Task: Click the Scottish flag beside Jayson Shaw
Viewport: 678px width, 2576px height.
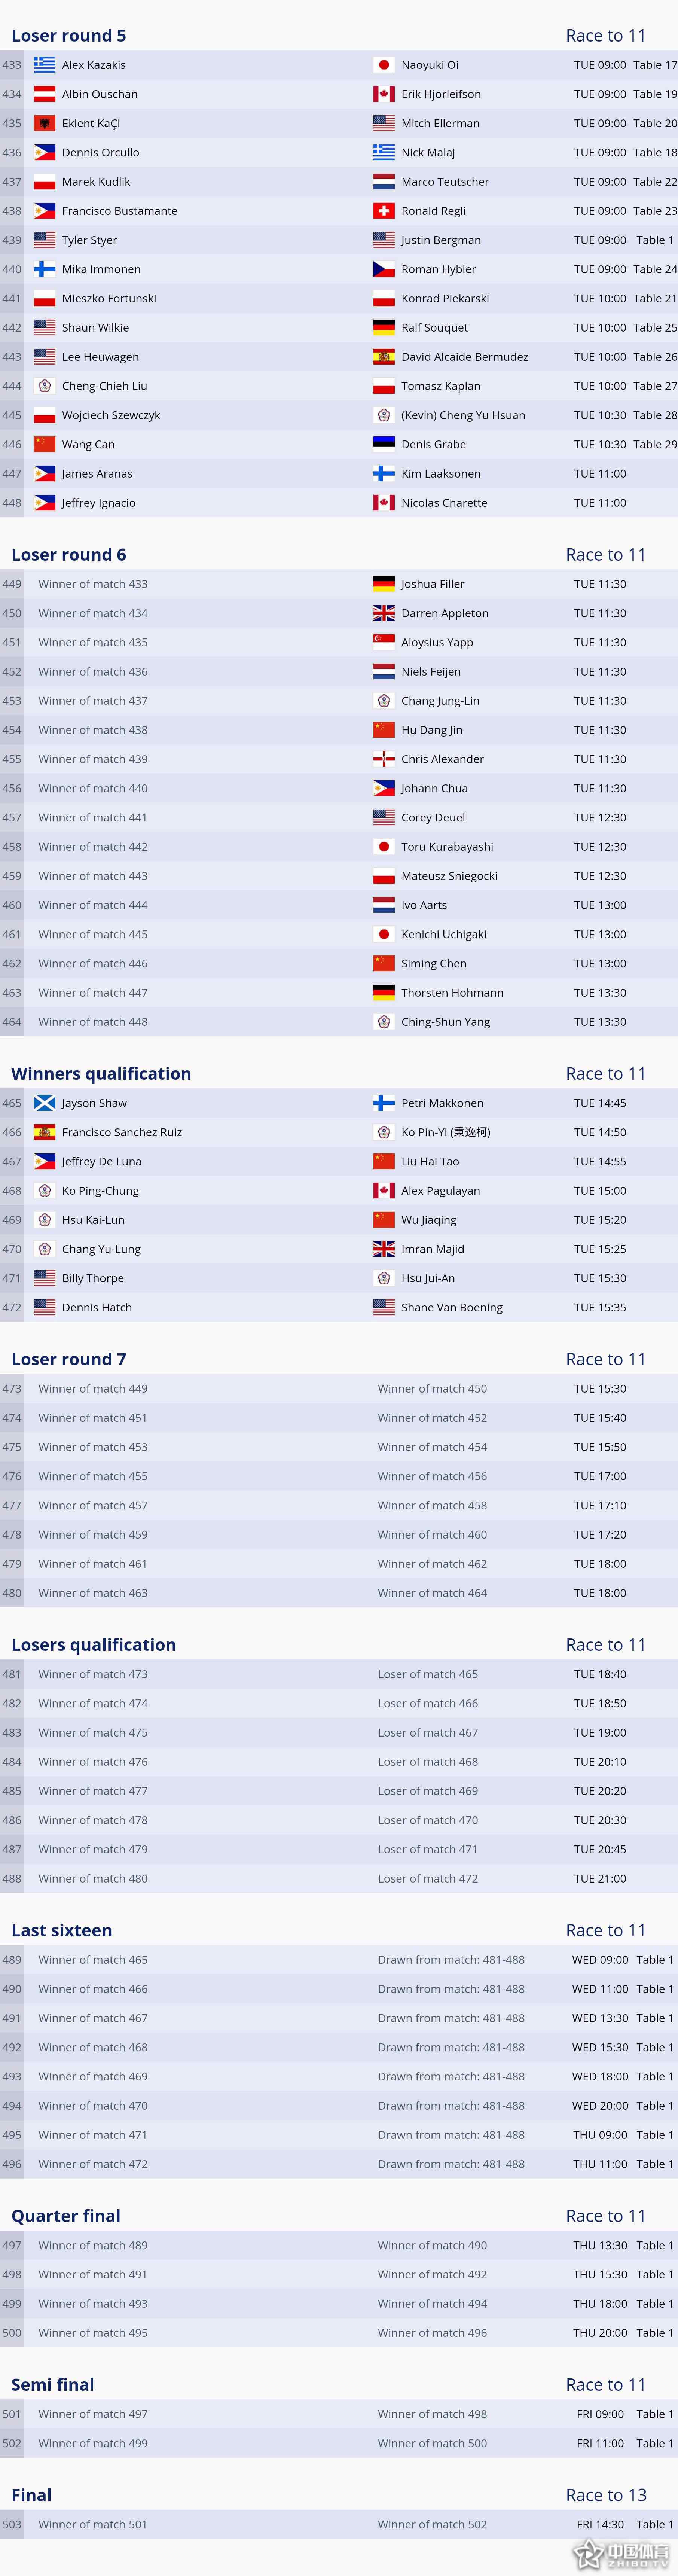Action: 44,1103
